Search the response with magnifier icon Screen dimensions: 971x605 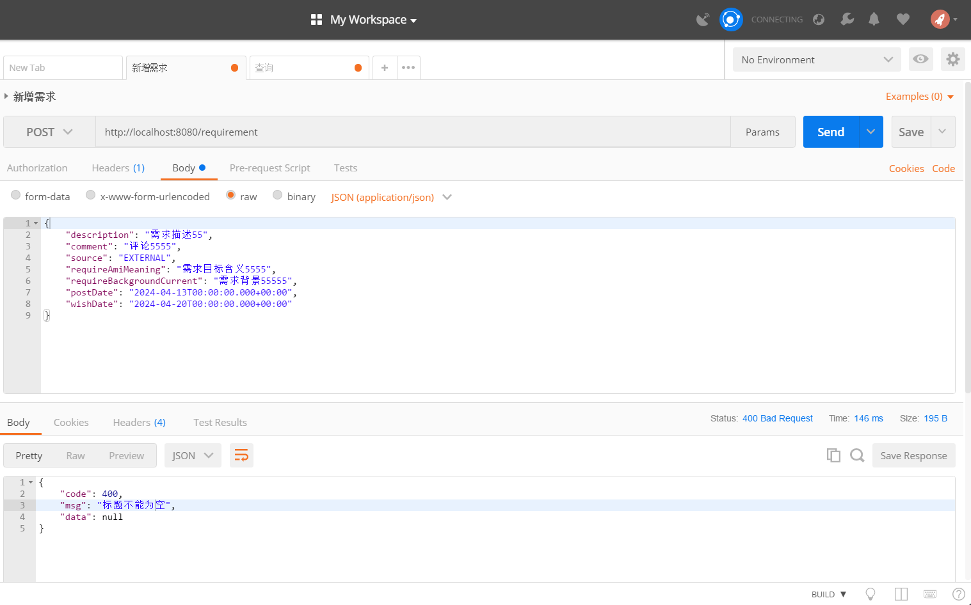point(857,455)
